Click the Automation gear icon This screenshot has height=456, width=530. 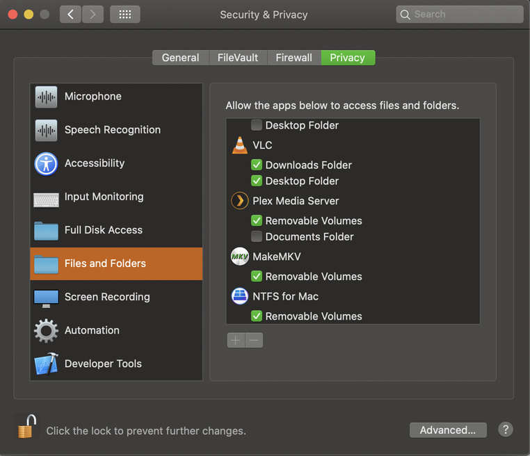tap(46, 331)
